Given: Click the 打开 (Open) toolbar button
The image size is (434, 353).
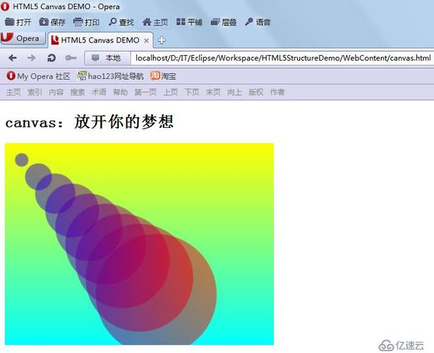Looking at the screenshot, I should [18, 22].
